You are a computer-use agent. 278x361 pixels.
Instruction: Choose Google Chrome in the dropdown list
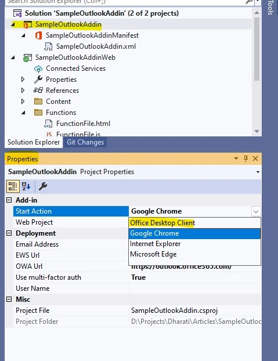(194, 233)
